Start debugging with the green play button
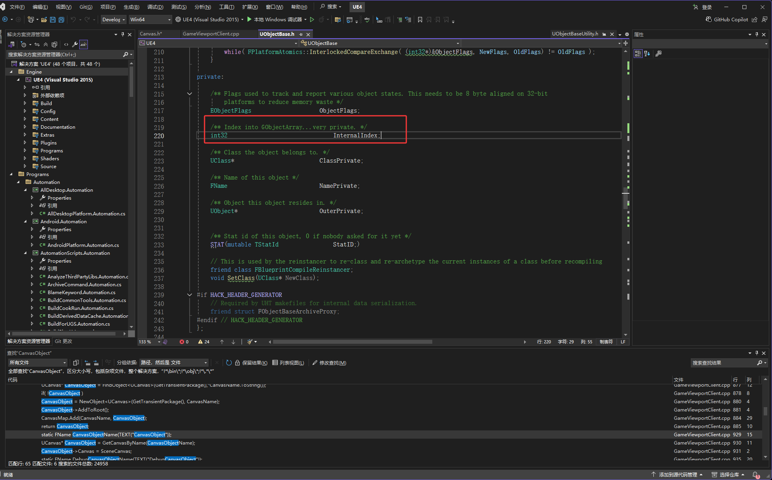772x480 pixels. [249, 19]
